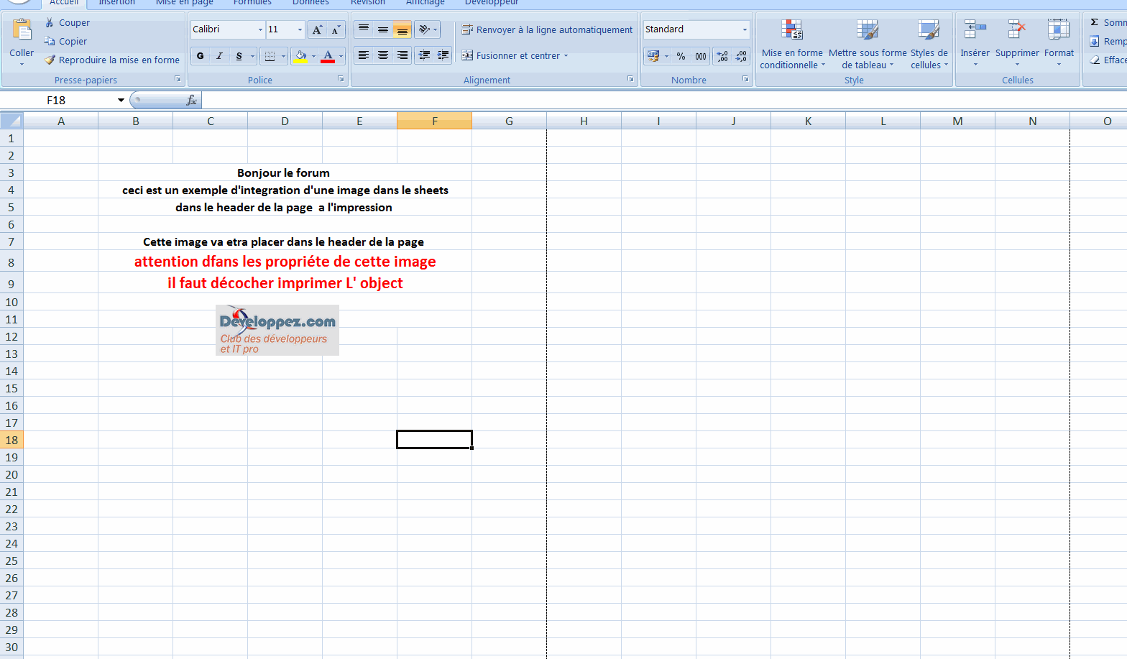Switch to Insertion tab
The image size is (1127, 659).
coord(116,3)
